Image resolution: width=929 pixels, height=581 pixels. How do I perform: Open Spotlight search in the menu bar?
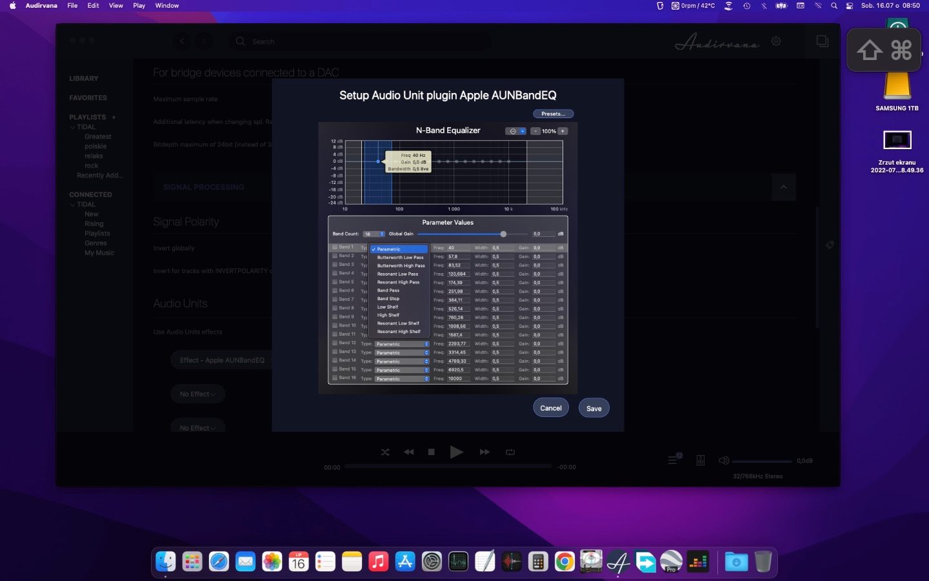pos(834,6)
